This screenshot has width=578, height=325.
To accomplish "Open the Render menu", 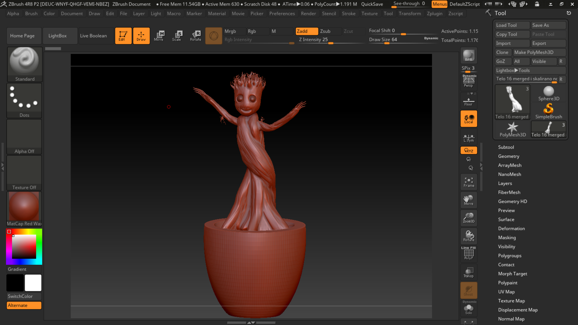I will click(308, 14).
